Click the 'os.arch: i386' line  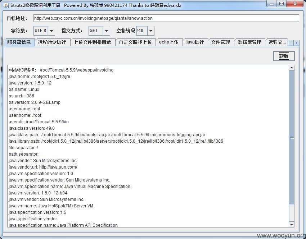coord(21,96)
